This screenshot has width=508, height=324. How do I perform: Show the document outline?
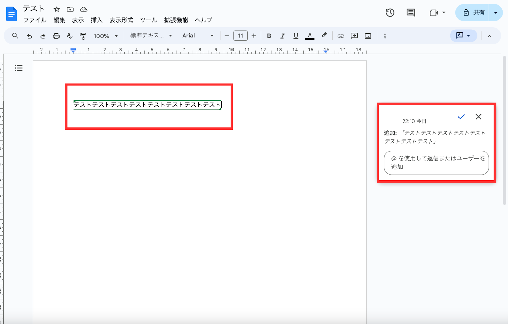click(x=18, y=68)
